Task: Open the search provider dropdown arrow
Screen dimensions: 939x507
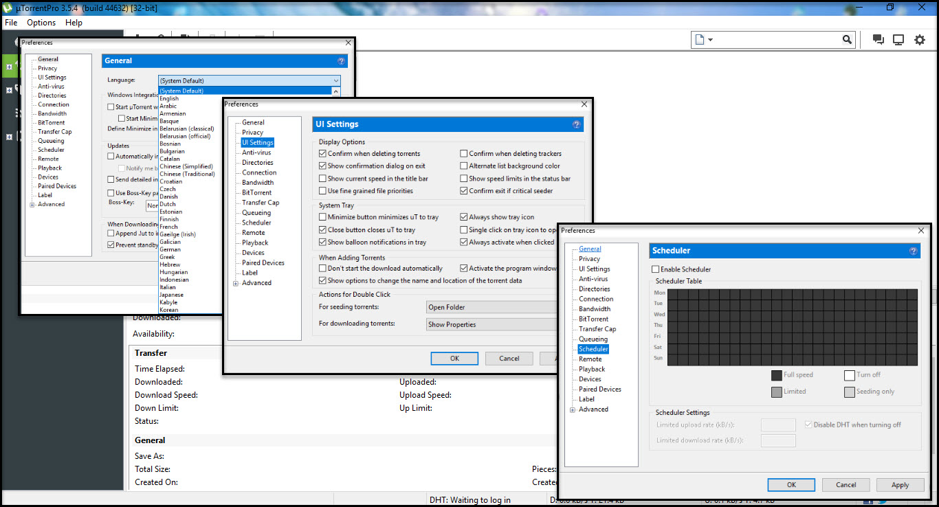Action: [710, 40]
